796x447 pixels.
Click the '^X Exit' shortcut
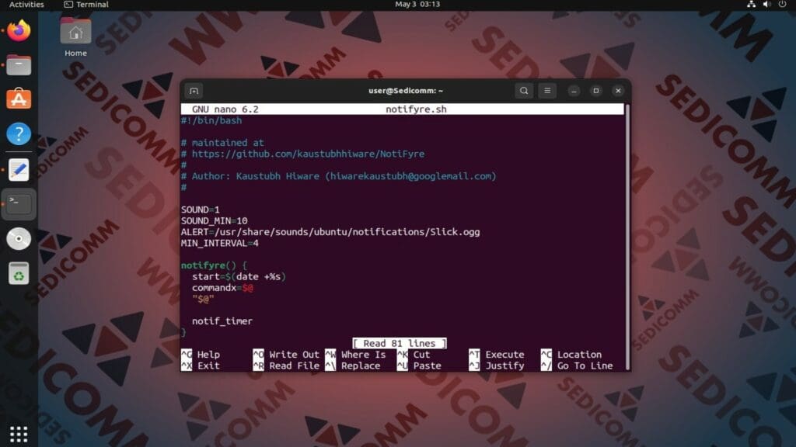201,366
